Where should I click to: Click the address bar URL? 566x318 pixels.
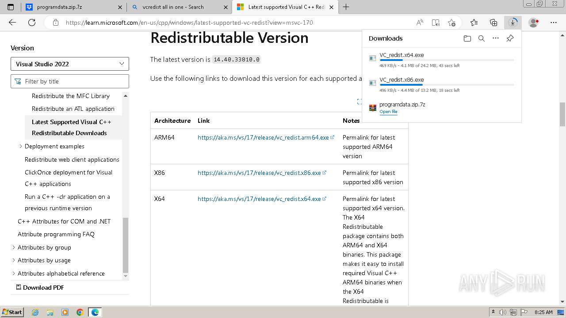pyautogui.click(x=189, y=23)
